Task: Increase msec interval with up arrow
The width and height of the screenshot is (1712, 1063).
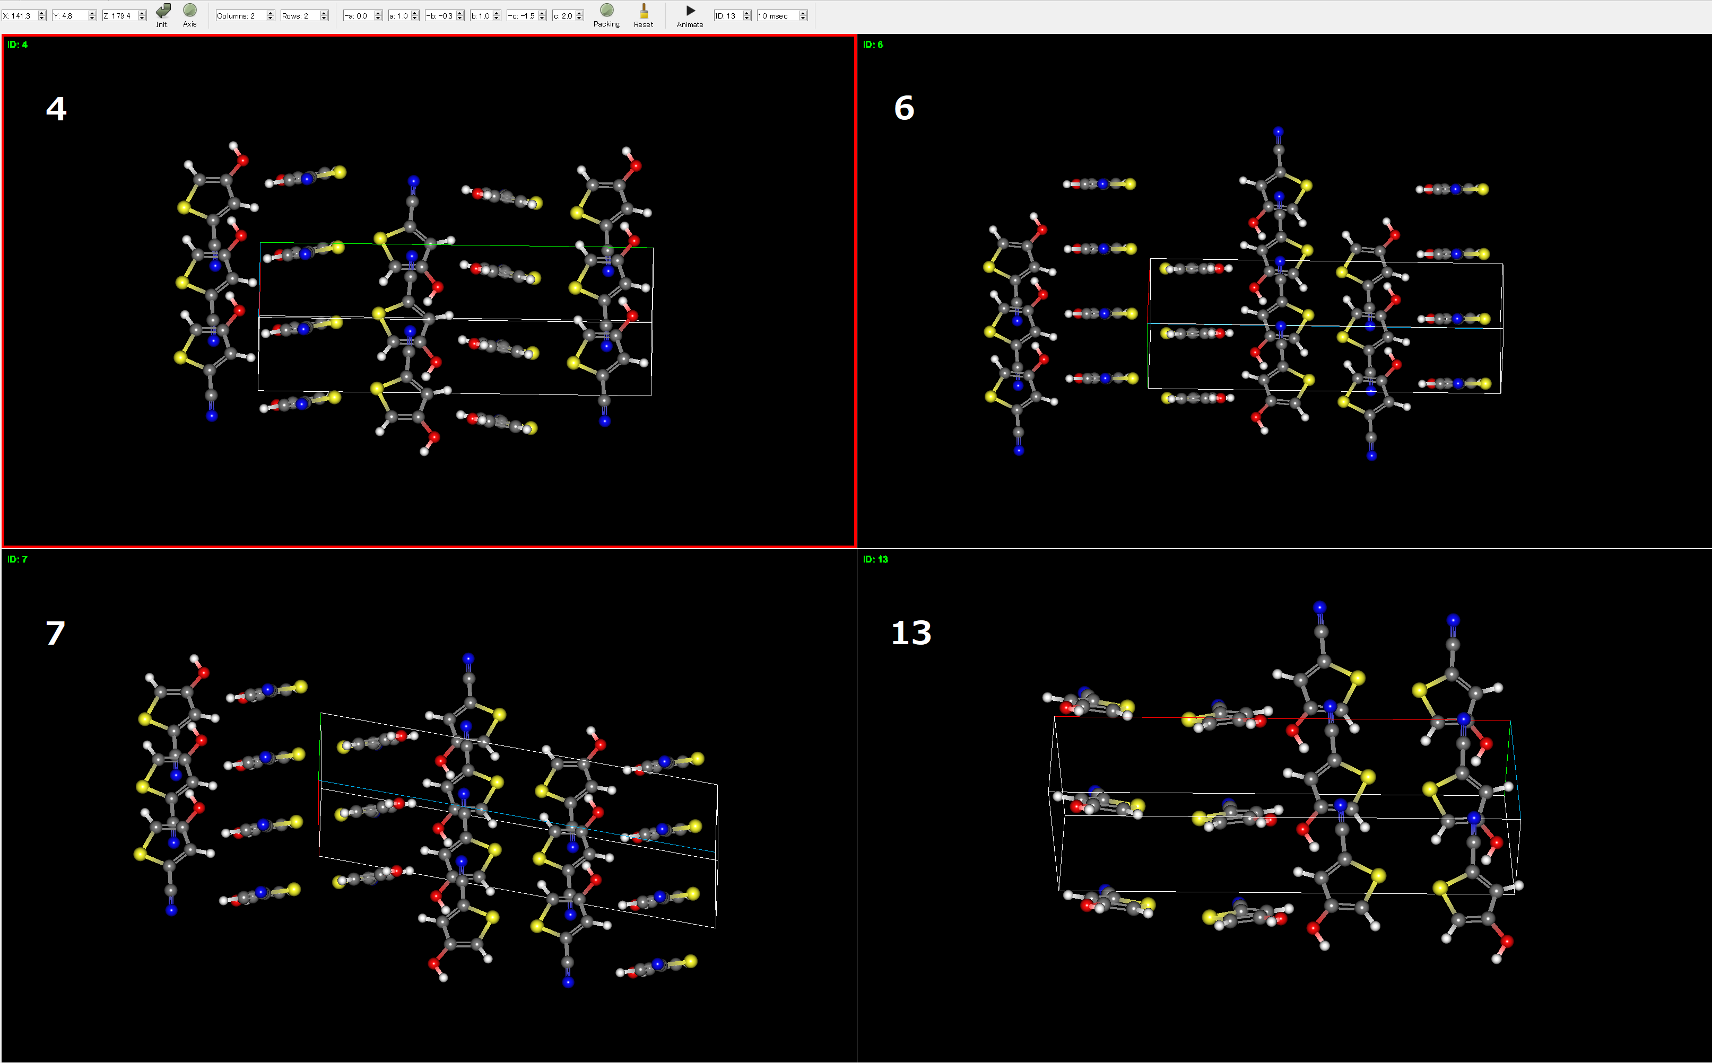Action: pos(803,13)
